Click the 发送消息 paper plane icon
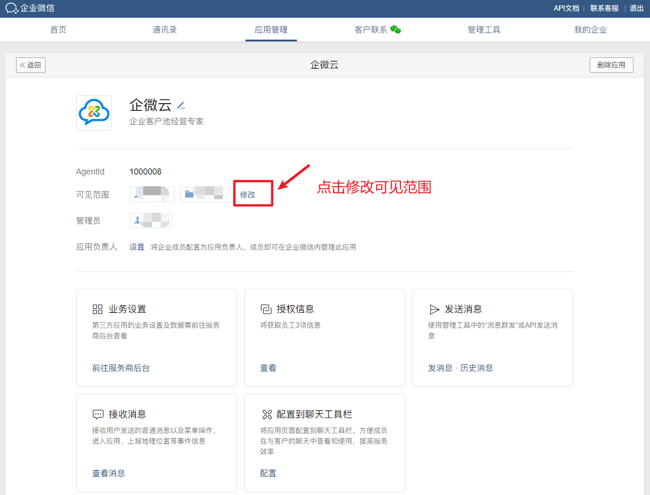650x495 pixels. [434, 309]
